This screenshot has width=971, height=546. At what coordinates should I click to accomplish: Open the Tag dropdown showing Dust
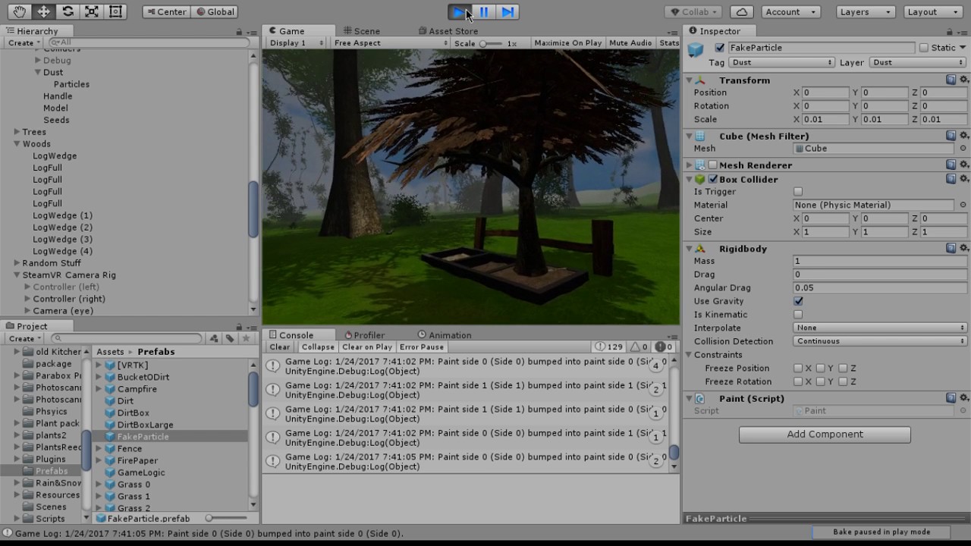781,62
